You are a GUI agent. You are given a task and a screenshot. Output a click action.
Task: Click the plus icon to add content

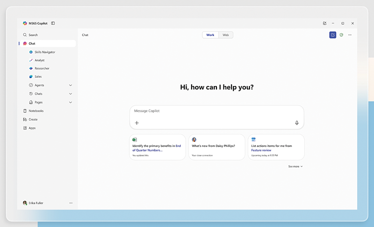137,123
